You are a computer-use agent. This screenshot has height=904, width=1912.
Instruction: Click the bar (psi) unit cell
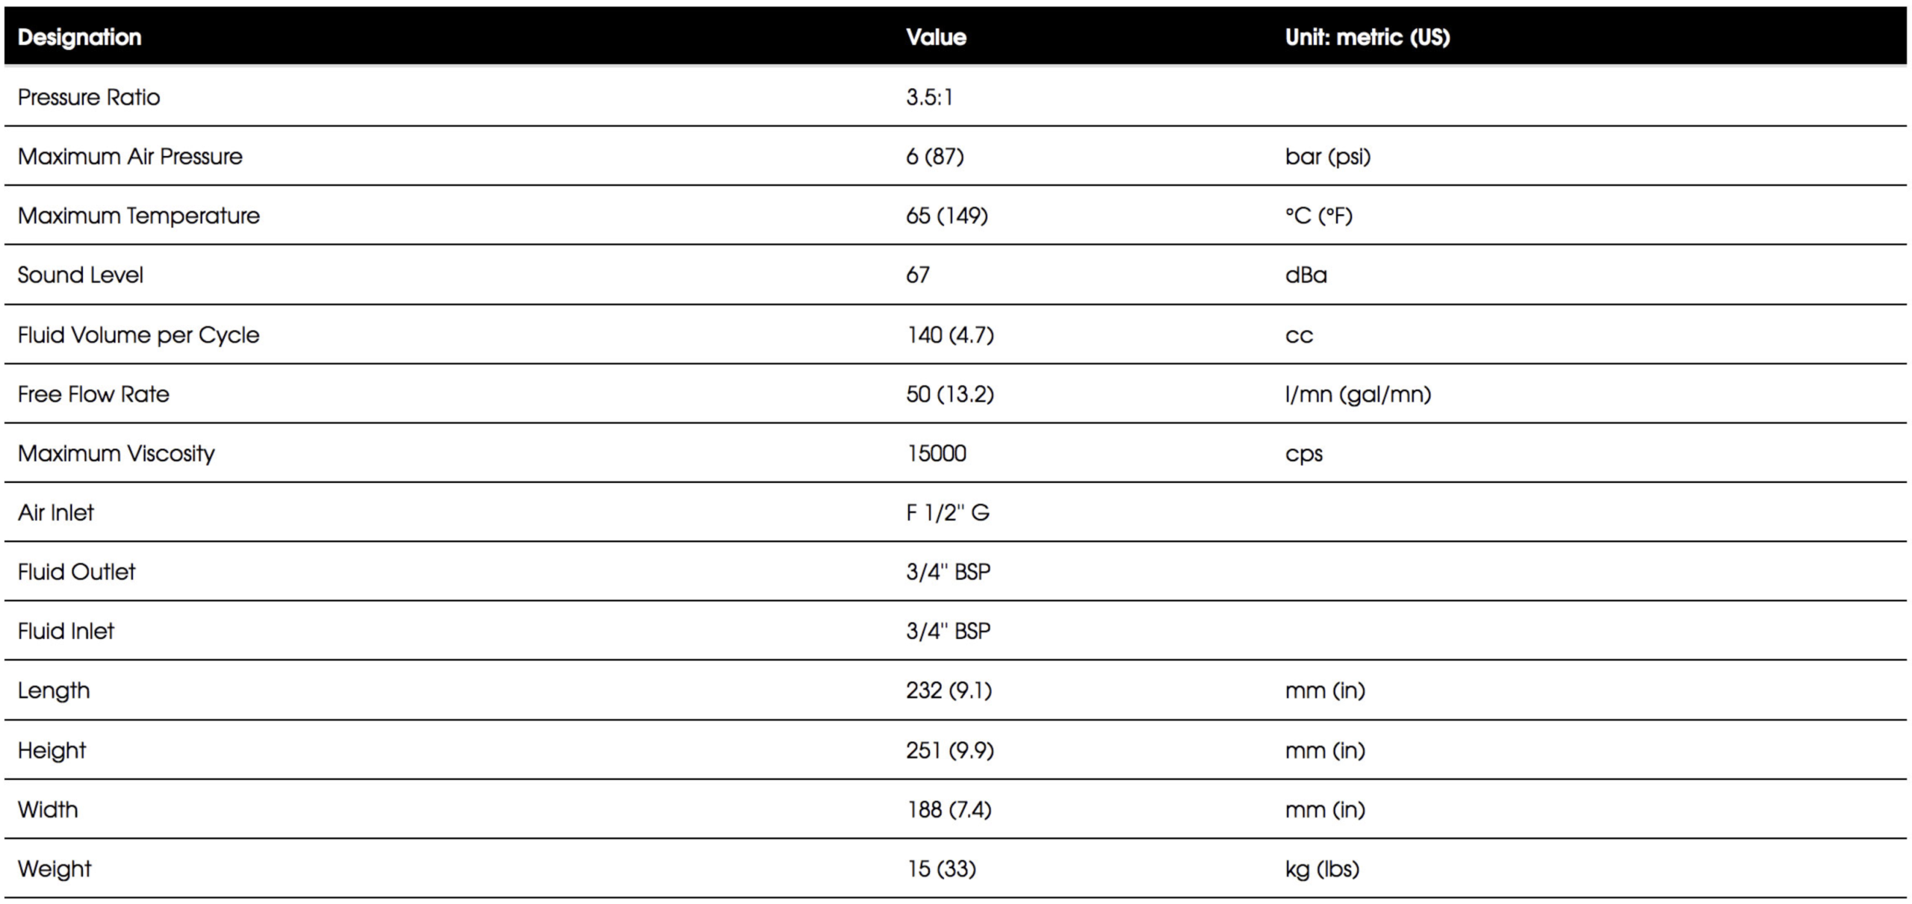pos(1327,157)
